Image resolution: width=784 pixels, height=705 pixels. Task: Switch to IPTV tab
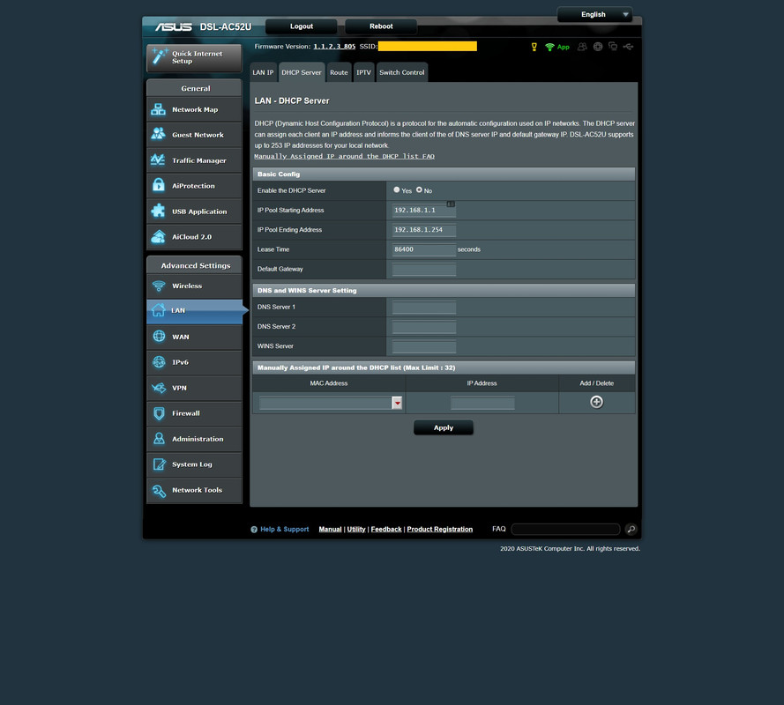pyautogui.click(x=363, y=72)
